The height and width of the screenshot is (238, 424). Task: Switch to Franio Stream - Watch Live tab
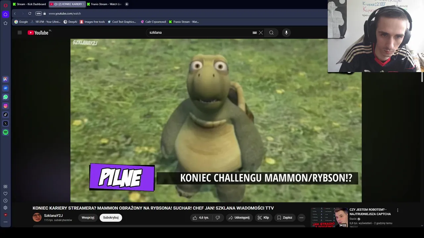[105, 4]
